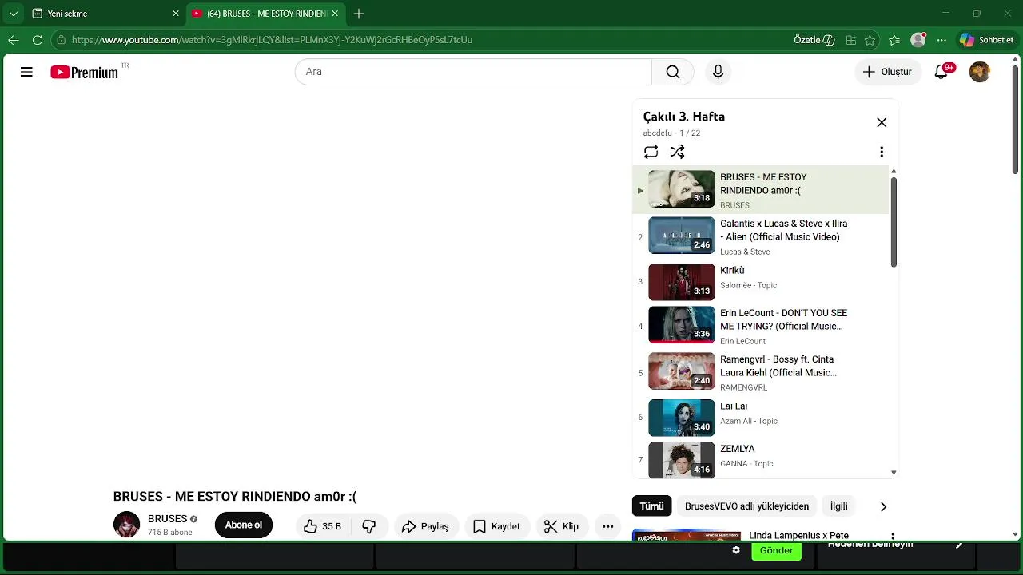The image size is (1023, 575).
Task: Play Ramengvrl Bossy from playlist
Action: 760,371
